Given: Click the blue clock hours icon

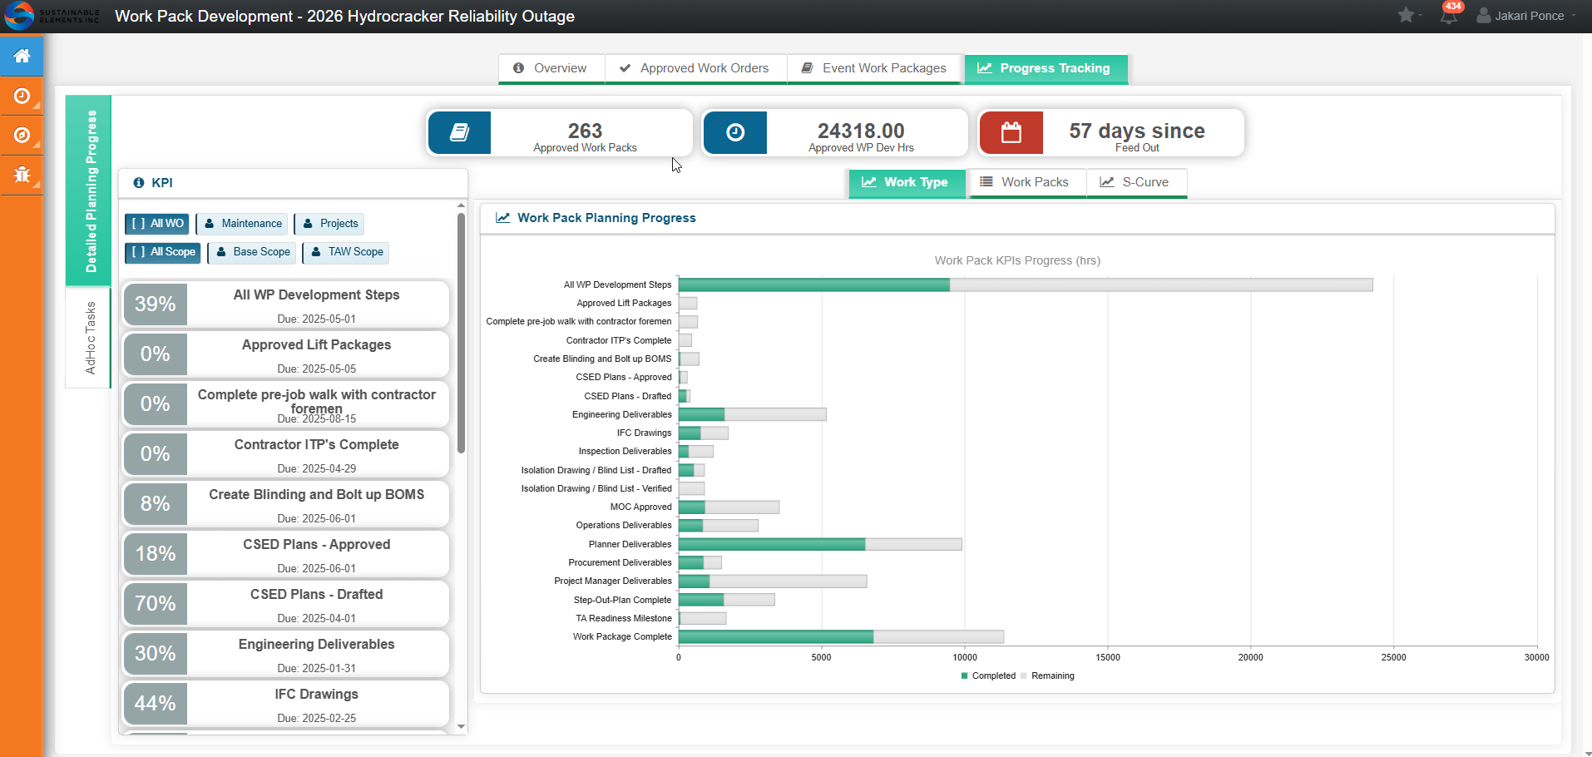Looking at the screenshot, I should coord(735,132).
